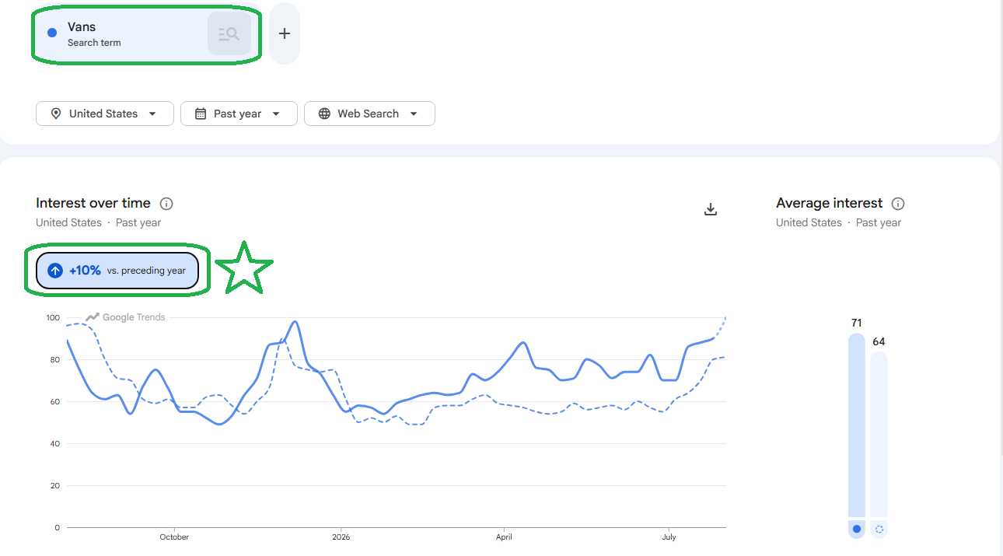Add a comparison term with plus button
Viewport: 1003px width, 556px height.
click(x=285, y=33)
